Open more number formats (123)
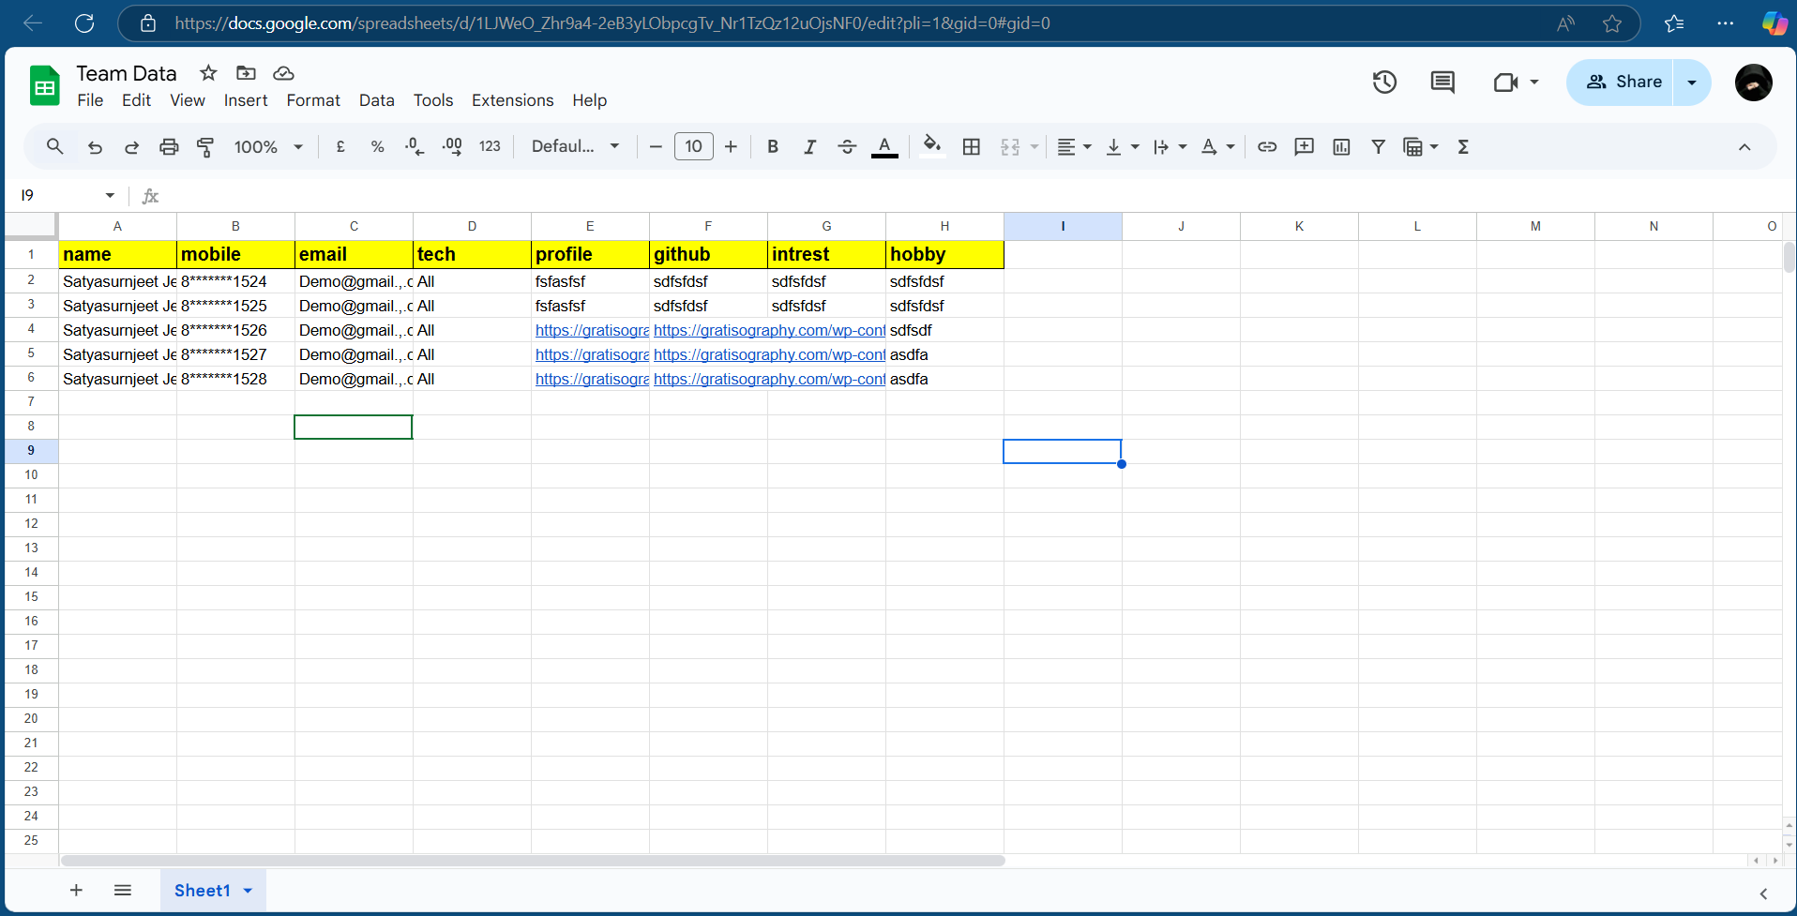 pyautogui.click(x=490, y=146)
